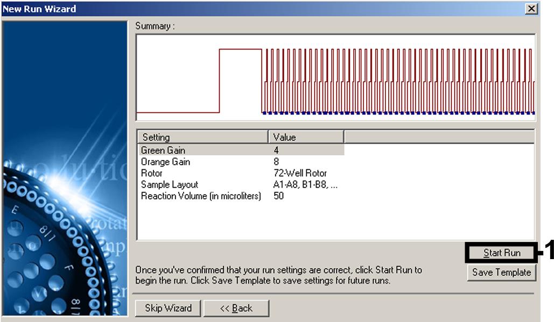The width and height of the screenshot is (554, 322).
Task: Click the Save Template button
Action: pos(501,273)
